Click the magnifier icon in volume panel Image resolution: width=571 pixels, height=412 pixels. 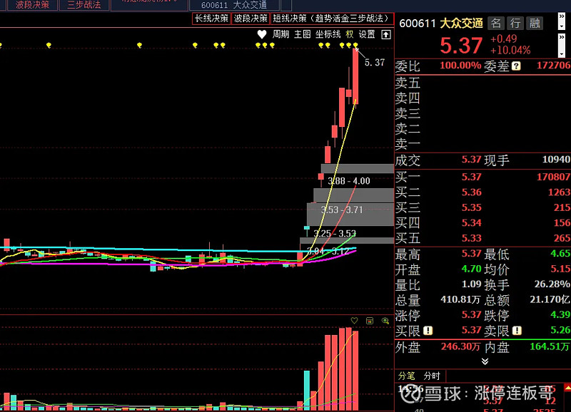tap(385, 320)
